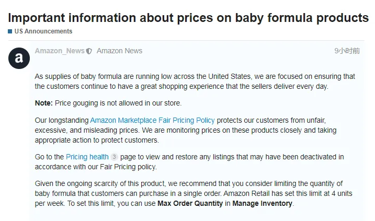
Task: Click the post timestamp 9小时前
Action: point(347,51)
